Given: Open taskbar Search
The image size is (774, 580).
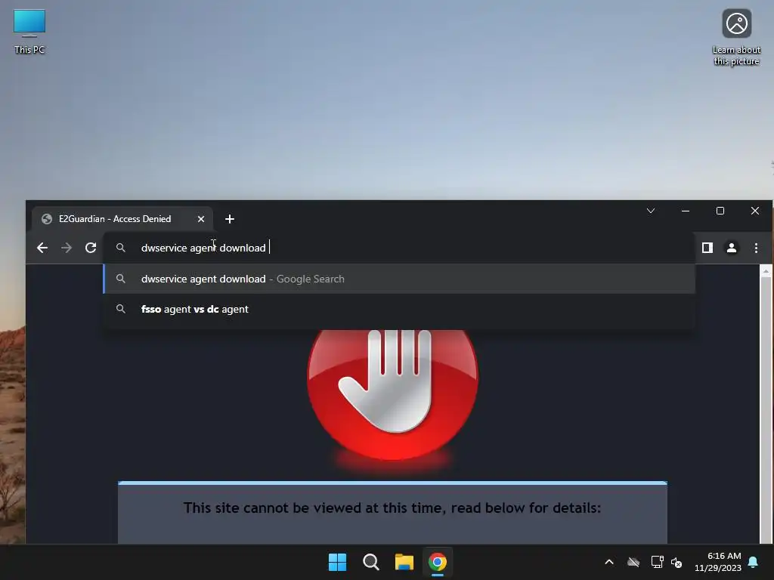Looking at the screenshot, I should click(370, 562).
